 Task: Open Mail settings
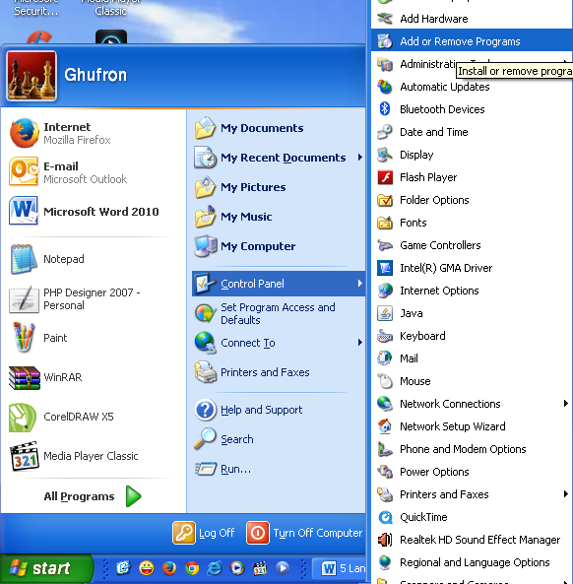[472, 358]
